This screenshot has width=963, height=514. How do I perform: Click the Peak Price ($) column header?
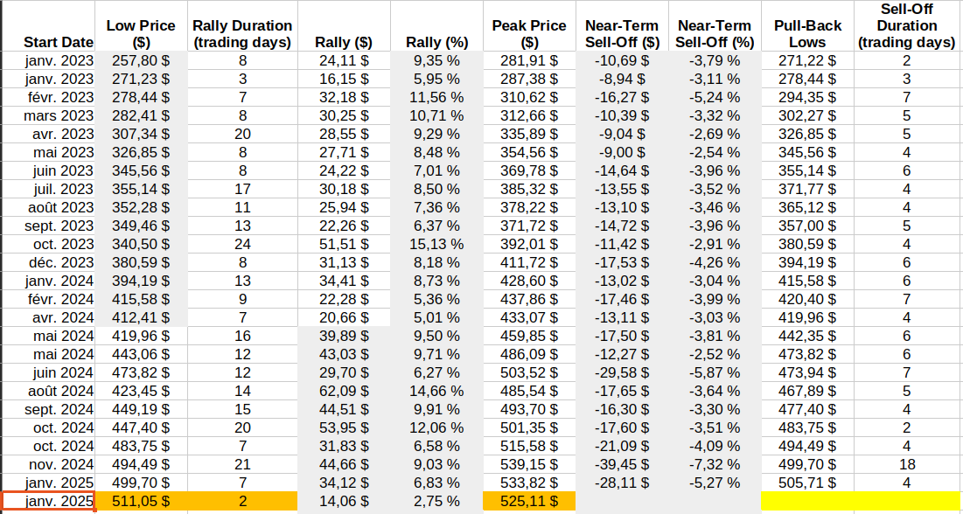[x=528, y=33]
